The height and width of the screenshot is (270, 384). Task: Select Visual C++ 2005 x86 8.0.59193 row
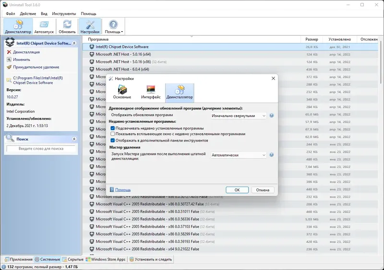[x=230, y=242]
